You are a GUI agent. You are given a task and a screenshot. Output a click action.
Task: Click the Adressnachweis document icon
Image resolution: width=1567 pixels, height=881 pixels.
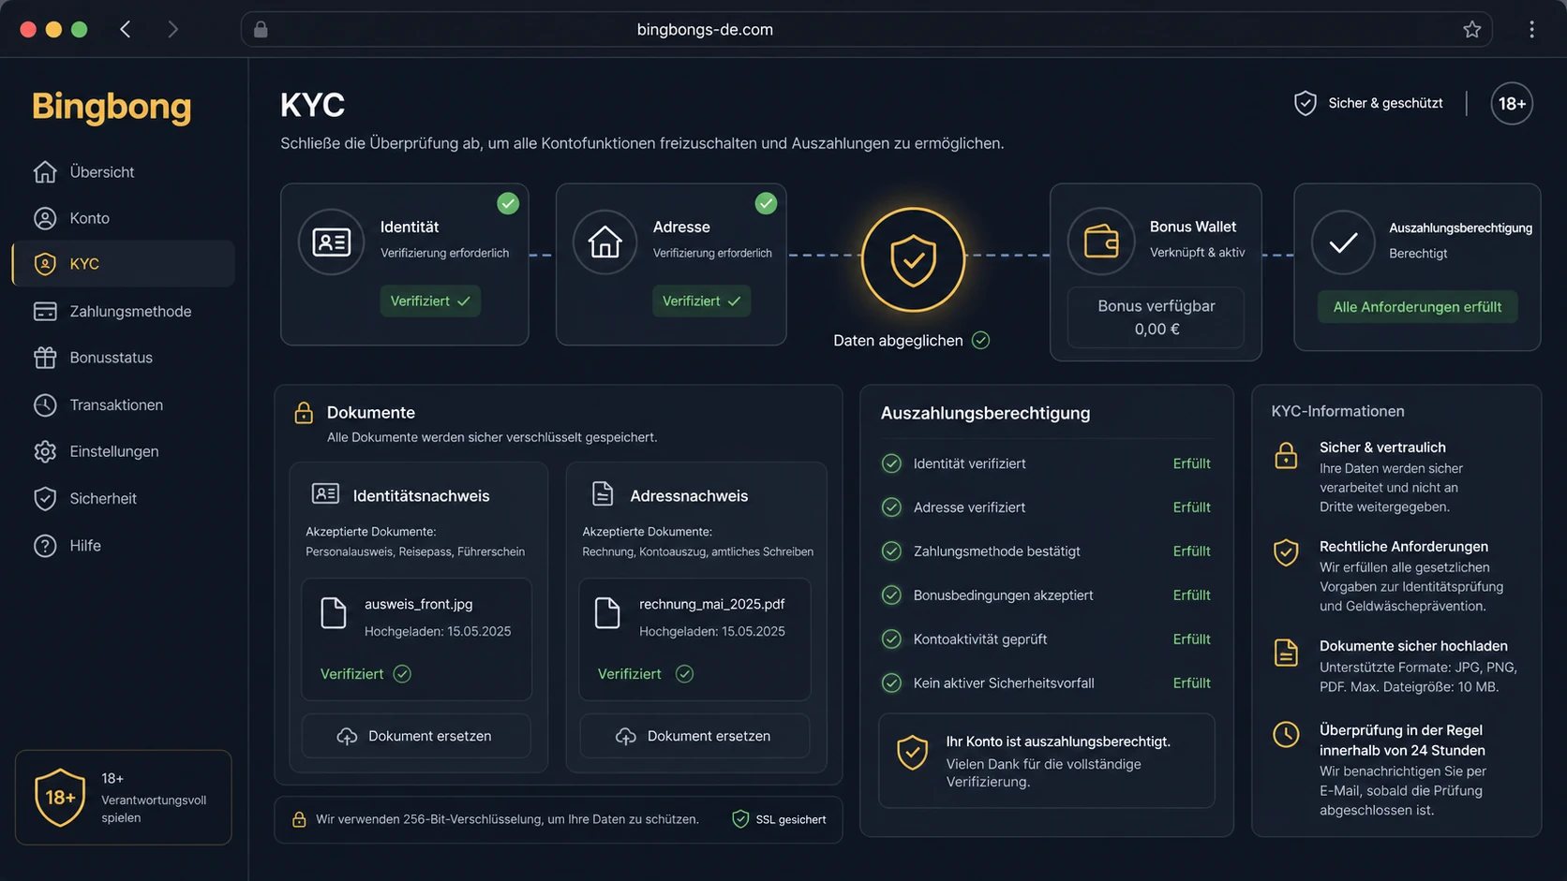(603, 493)
